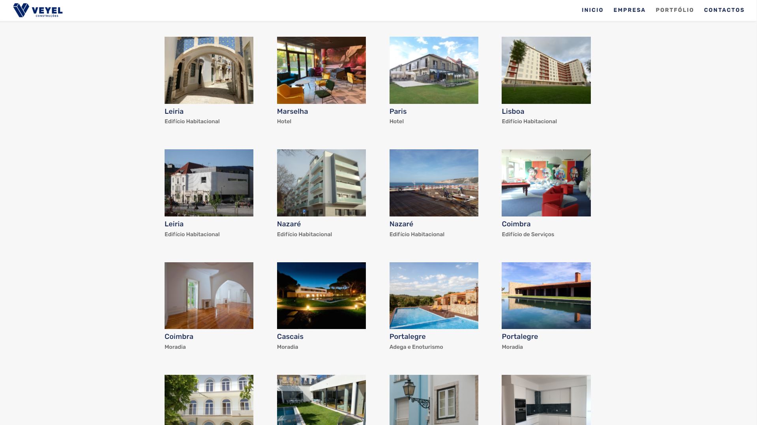Screen dimensions: 757x425
Task: Select the PORTFÓLIO nav item
Action: pyautogui.click(x=675, y=10)
